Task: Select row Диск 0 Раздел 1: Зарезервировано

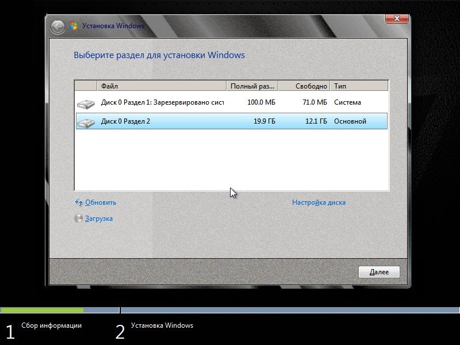Action: 232,102
